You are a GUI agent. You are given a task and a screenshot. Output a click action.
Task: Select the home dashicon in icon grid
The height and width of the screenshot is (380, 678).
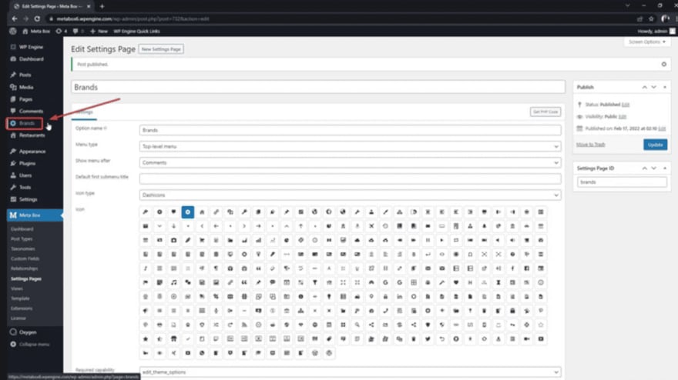202,212
